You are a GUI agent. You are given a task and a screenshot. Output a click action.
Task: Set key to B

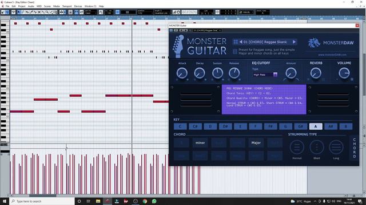click(x=345, y=126)
